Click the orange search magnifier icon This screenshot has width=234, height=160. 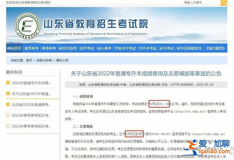[x=224, y=3]
